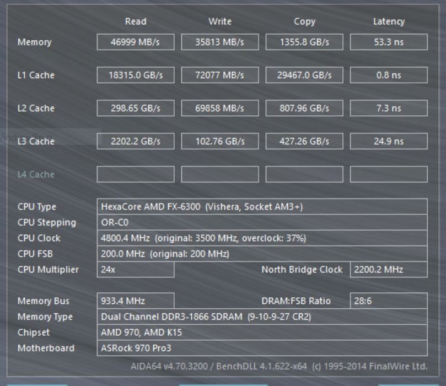Click the Copy column header
The width and height of the screenshot is (446, 386).
[x=304, y=22]
